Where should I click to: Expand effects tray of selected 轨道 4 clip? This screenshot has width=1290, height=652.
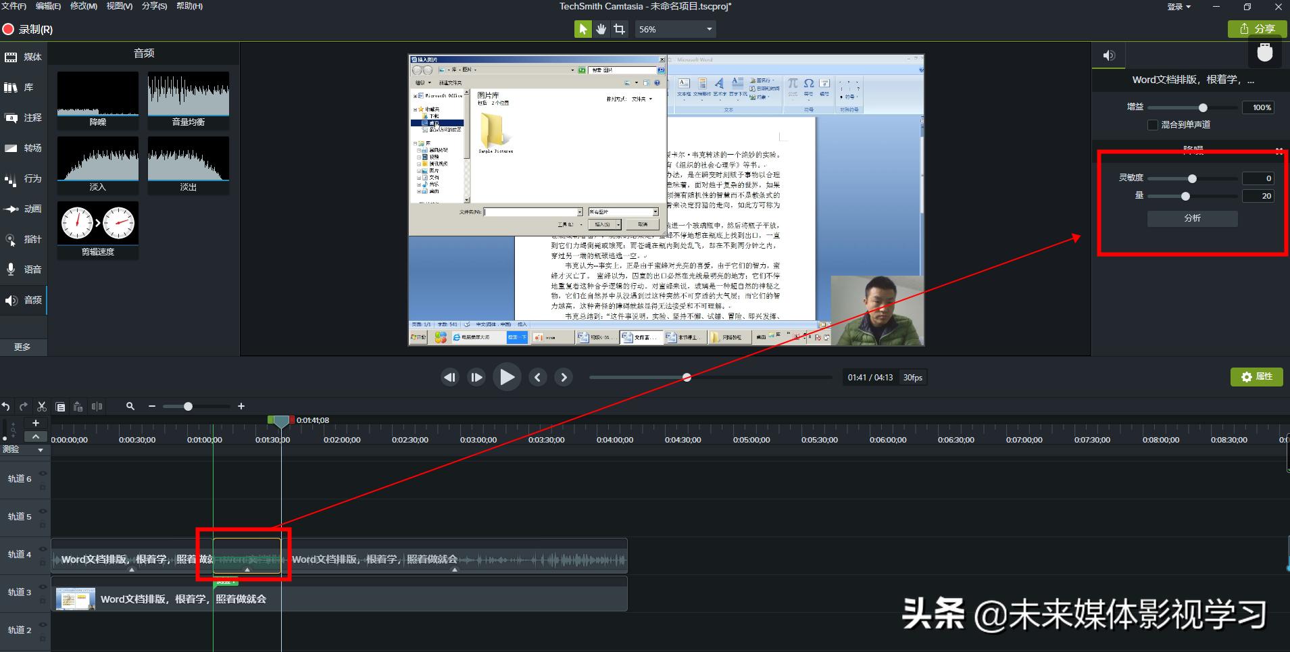[x=247, y=570]
